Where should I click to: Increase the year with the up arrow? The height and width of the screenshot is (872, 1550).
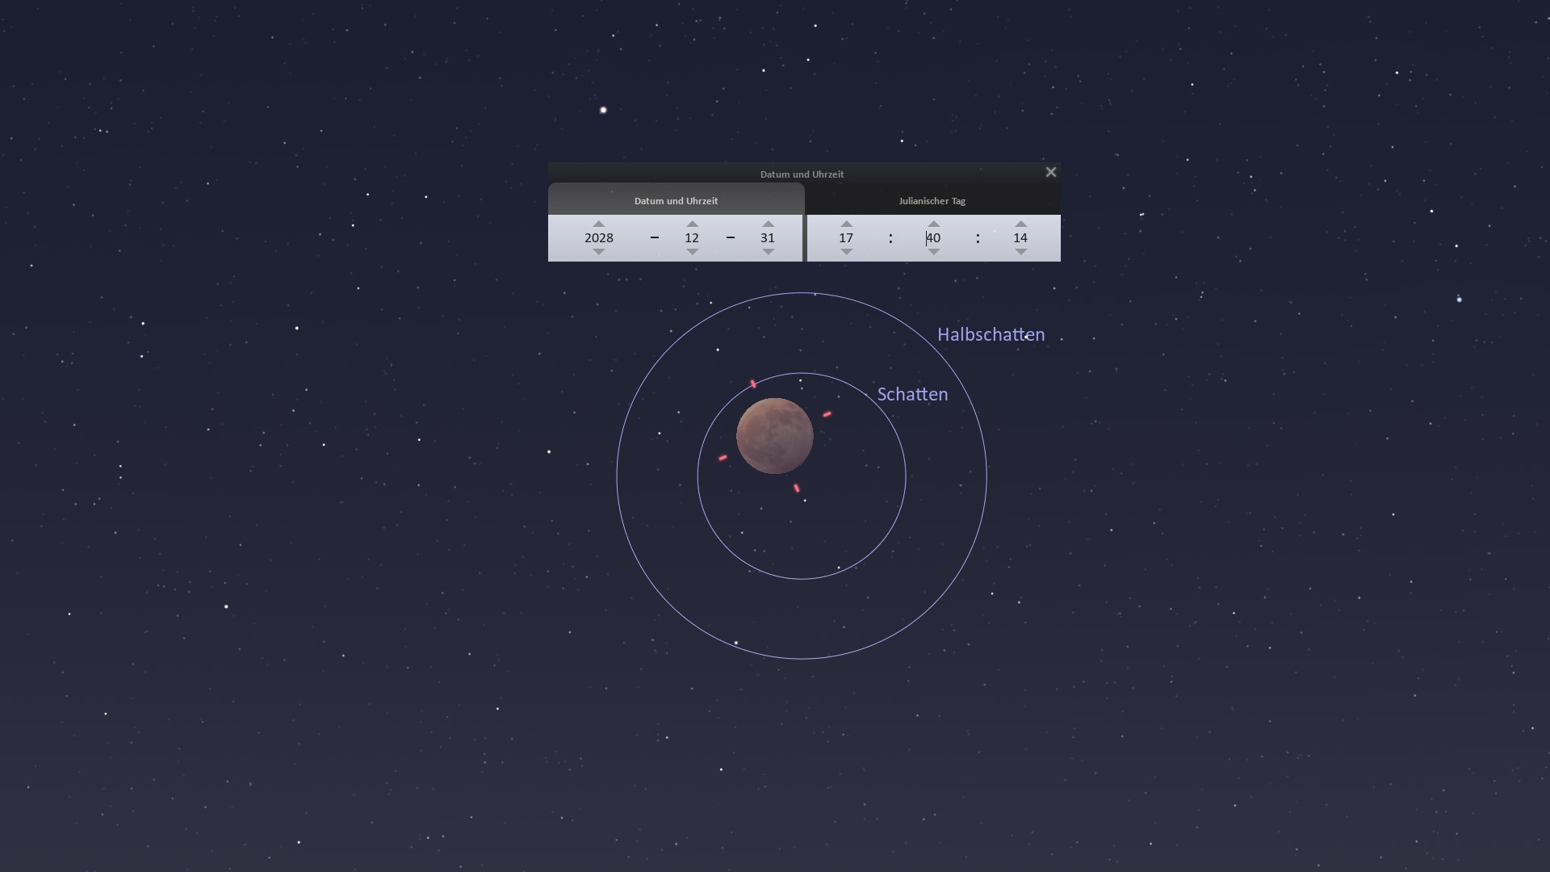[598, 224]
